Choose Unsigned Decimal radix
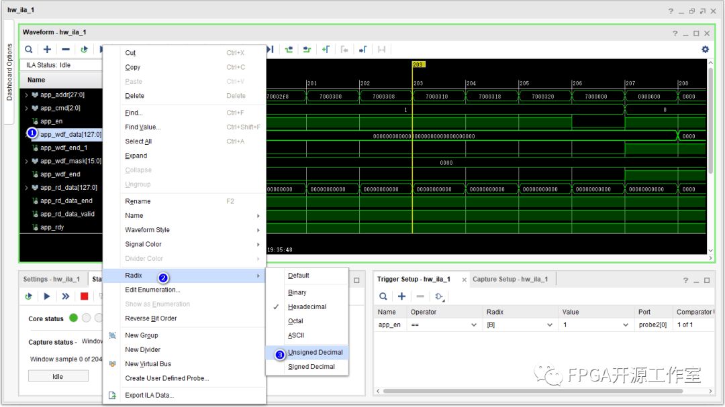725x407 pixels. (315, 352)
